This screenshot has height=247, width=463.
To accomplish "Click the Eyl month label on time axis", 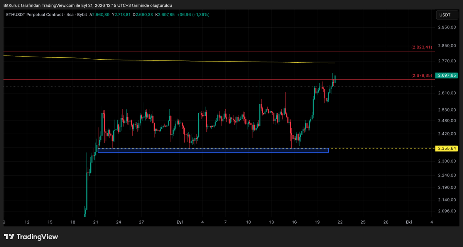I will [179, 222].
